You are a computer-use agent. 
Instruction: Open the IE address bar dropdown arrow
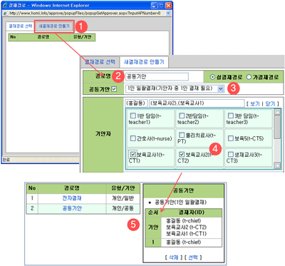(x=168, y=14)
